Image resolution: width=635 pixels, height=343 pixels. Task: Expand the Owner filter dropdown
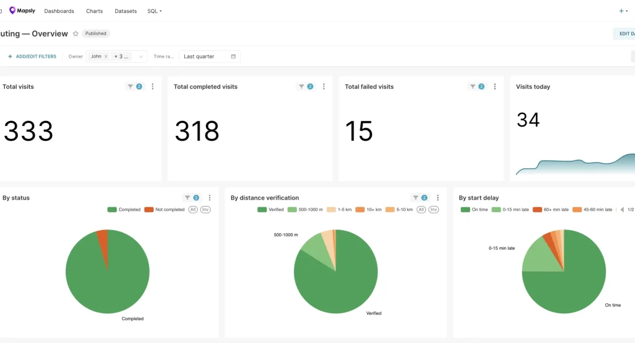point(141,56)
